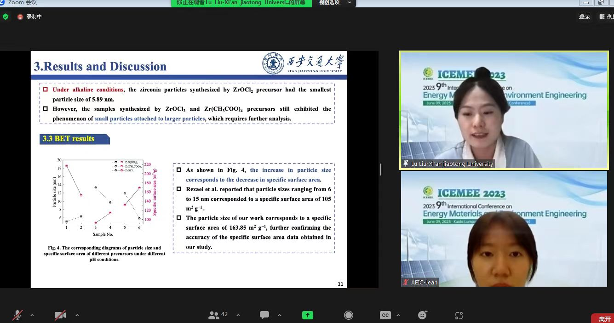
Task: Turn on the video camera
Action: click(x=60, y=315)
